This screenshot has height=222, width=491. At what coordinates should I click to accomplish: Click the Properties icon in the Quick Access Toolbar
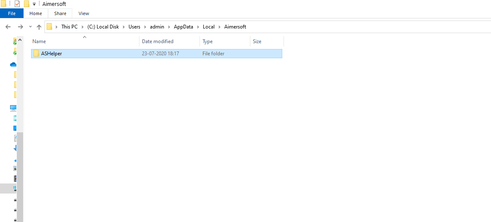(17, 4)
